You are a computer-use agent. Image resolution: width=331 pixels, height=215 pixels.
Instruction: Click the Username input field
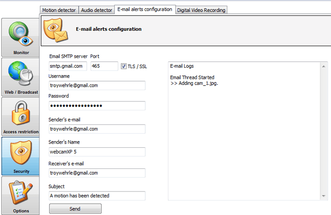97,85
